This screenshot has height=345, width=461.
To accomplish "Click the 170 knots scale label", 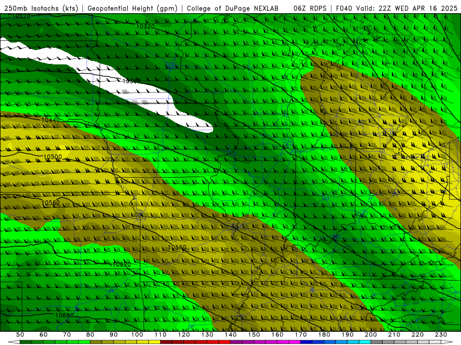I will tap(301, 335).
